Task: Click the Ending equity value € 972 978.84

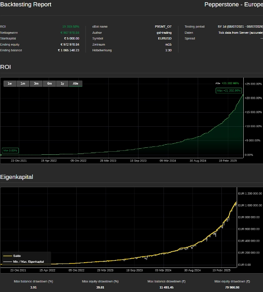Action: click(x=70, y=45)
